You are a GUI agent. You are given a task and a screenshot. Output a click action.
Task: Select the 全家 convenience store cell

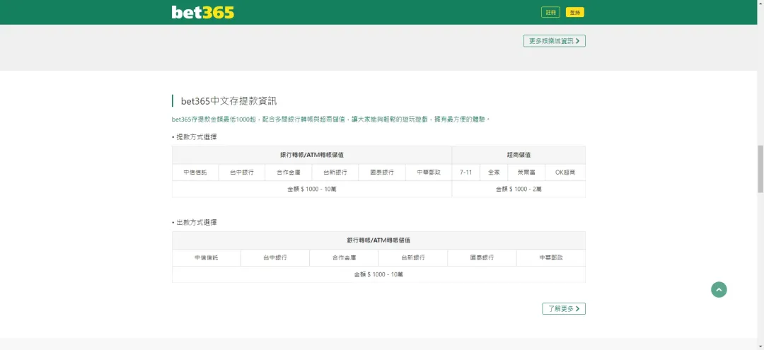pos(494,173)
